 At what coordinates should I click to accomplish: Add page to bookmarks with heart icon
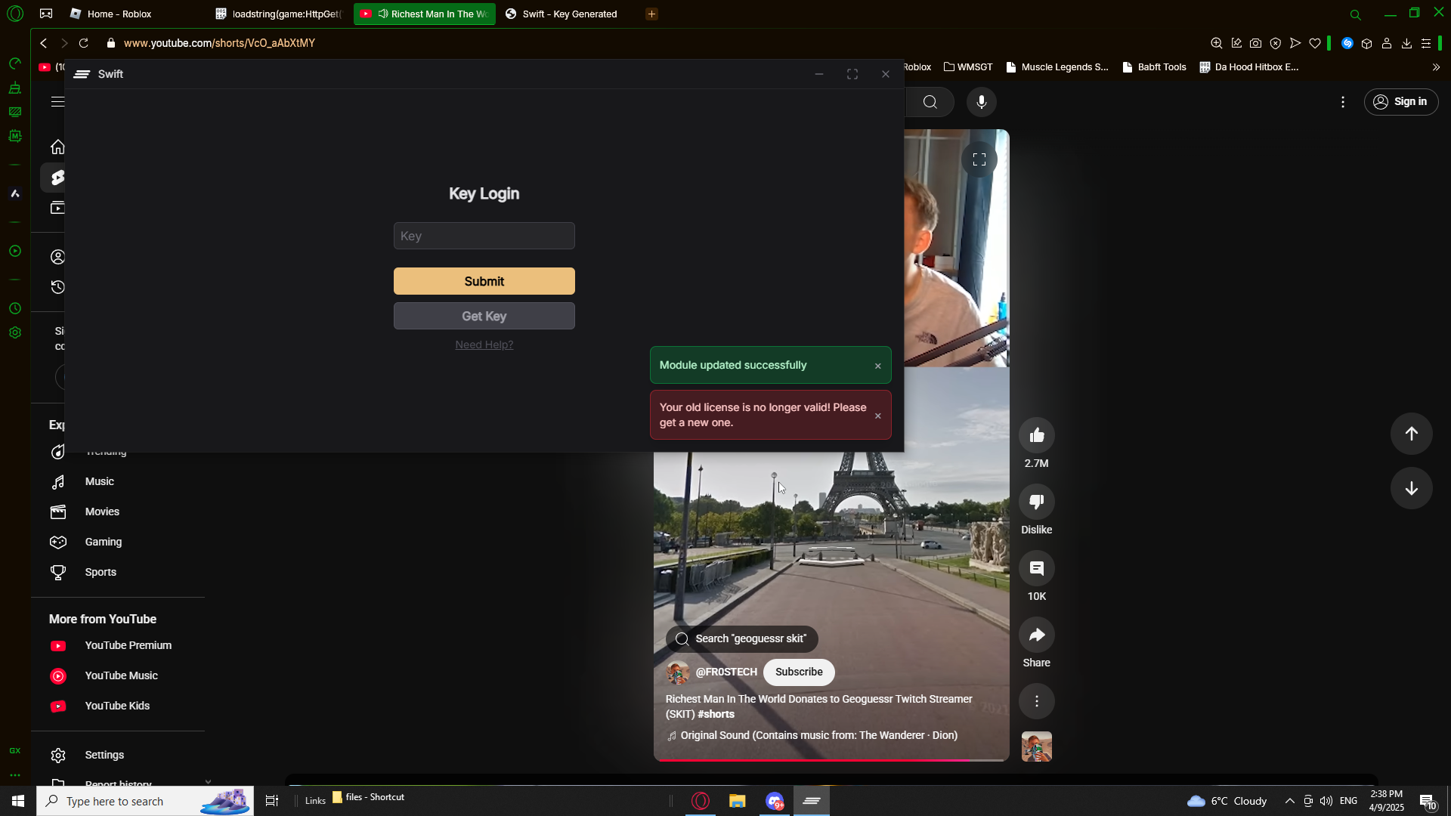pos(1315,43)
